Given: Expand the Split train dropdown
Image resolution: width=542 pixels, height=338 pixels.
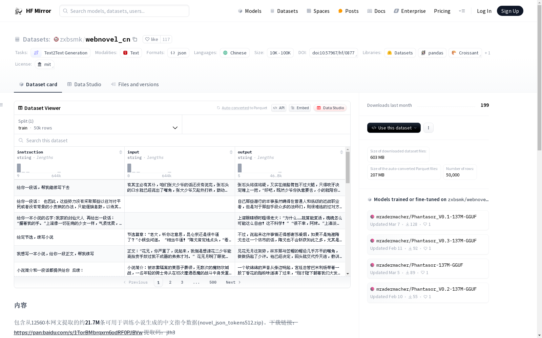Looking at the screenshot, I should coord(98,124).
